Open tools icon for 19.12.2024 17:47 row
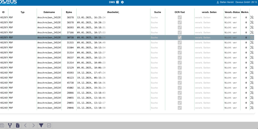Screen dimensions: 258x129 (252, 73)
